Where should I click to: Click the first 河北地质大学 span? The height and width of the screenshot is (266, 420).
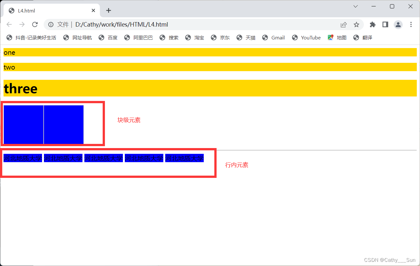23,158
